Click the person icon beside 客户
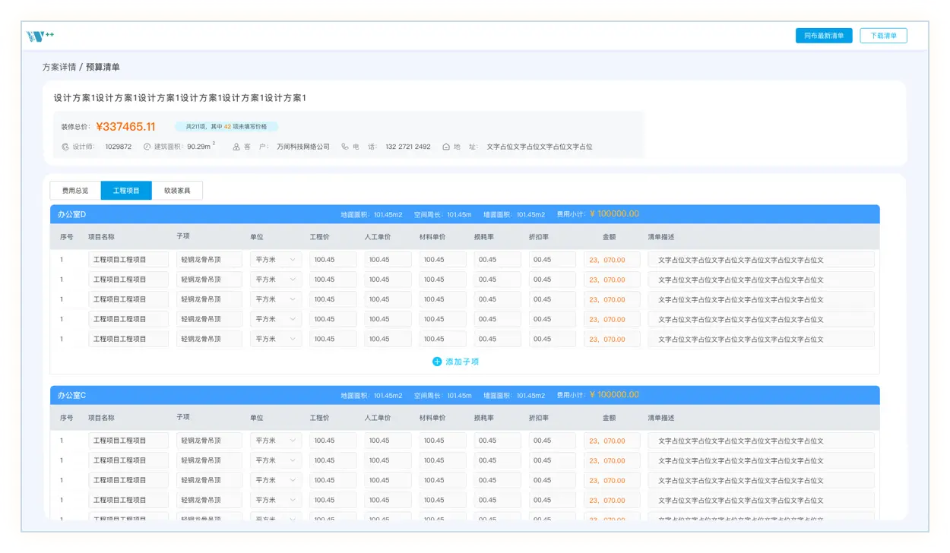Image resolution: width=950 pixels, height=553 pixels. pyautogui.click(x=236, y=147)
